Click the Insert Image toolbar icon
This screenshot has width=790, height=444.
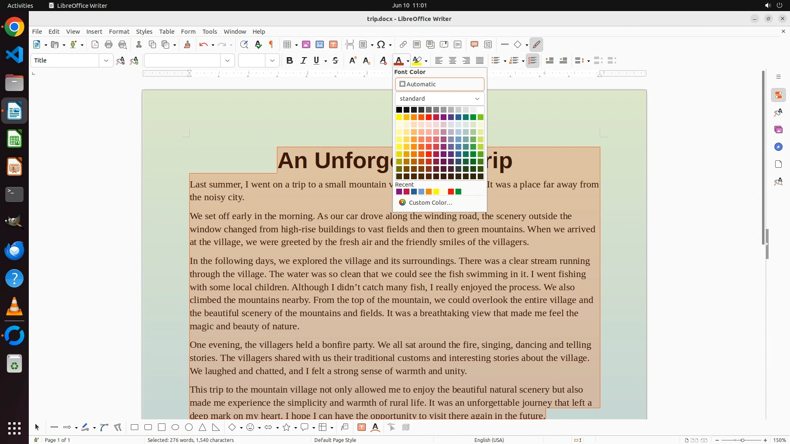306,45
